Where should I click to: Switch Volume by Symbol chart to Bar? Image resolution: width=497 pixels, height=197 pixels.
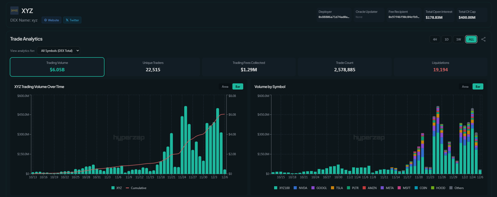tap(478, 87)
